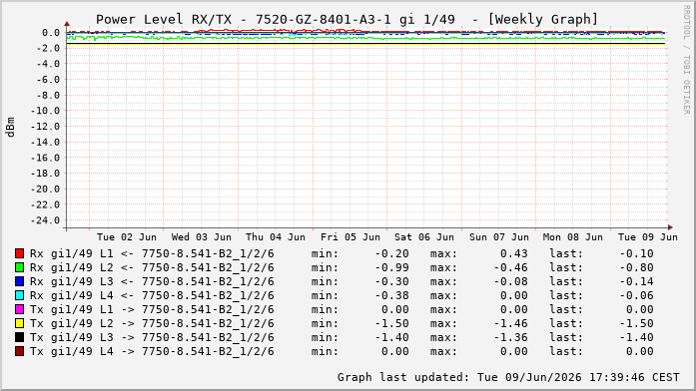Click the -20.0 y-axis tick label
Image resolution: width=696 pixels, height=391 pixels.
pyautogui.click(x=45, y=189)
